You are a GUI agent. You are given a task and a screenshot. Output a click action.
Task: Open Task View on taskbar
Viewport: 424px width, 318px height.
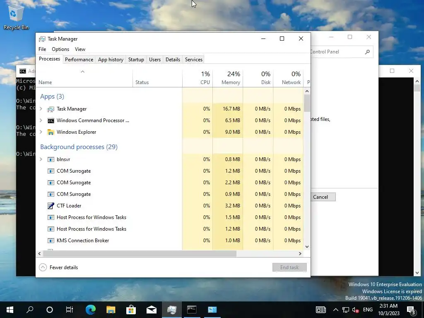[x=70, y=310]
